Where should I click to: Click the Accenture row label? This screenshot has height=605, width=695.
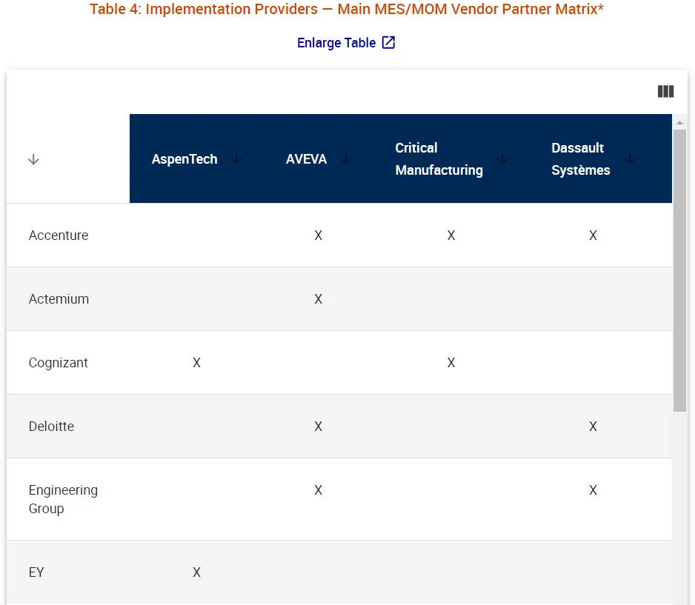(x=59, y=235)
